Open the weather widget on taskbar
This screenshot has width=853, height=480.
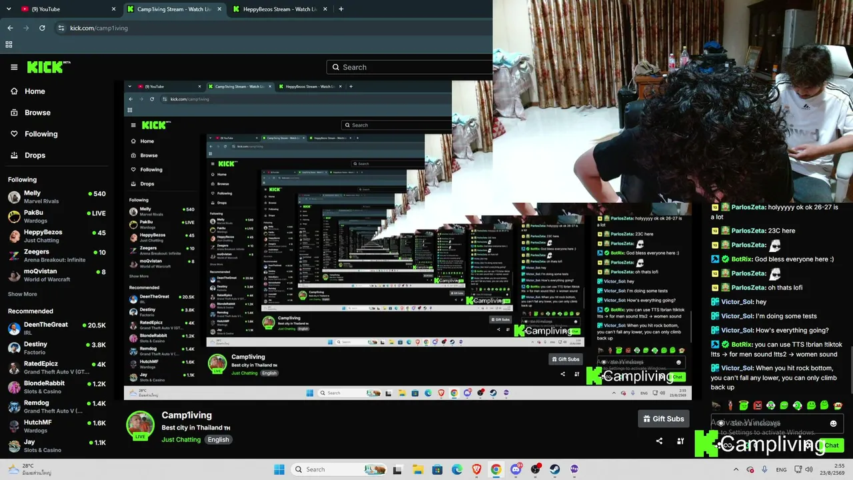(29, 469)
